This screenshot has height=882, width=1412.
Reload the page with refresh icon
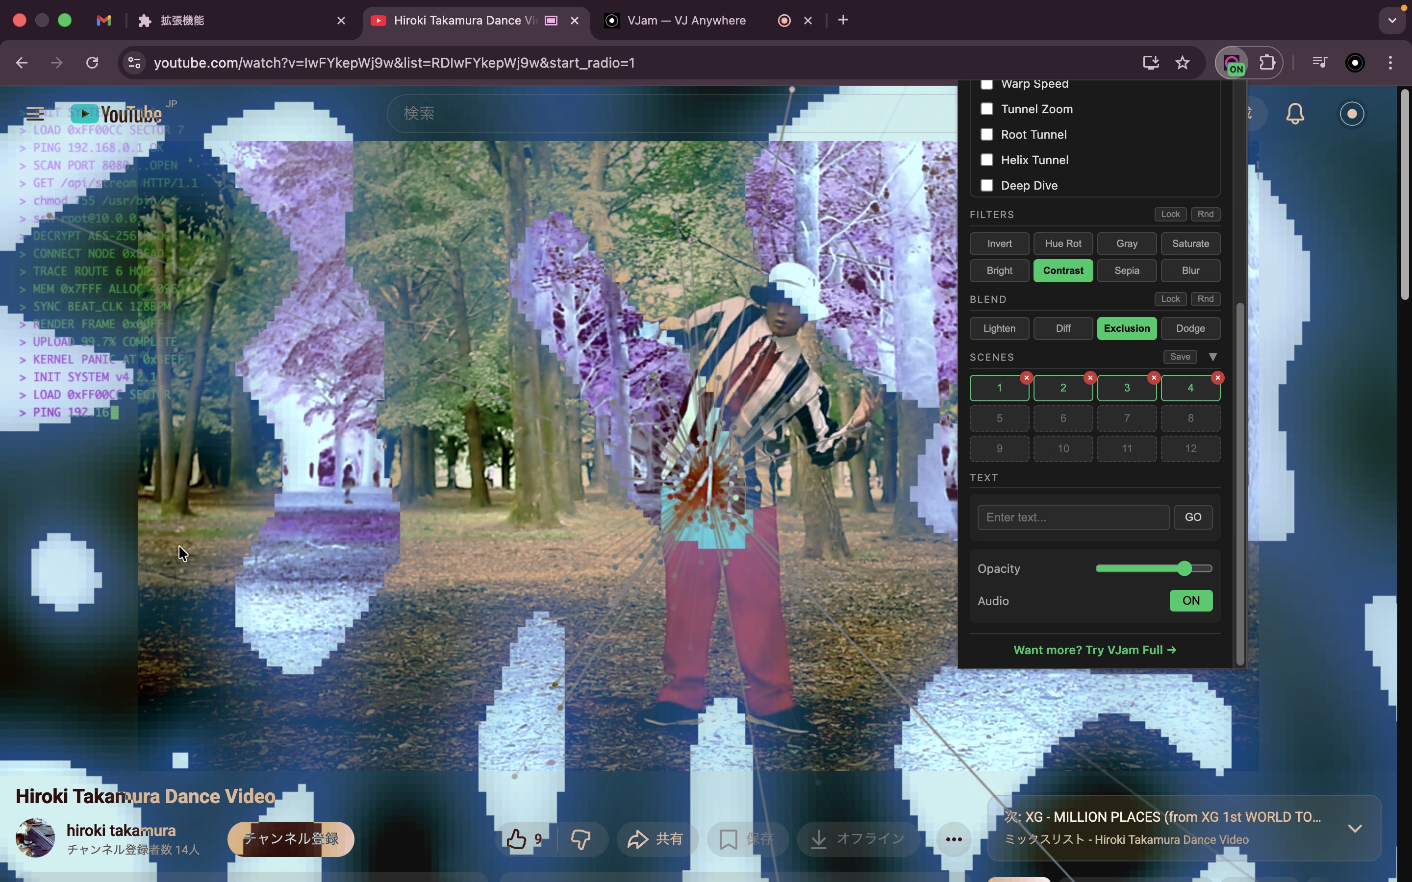92,62
